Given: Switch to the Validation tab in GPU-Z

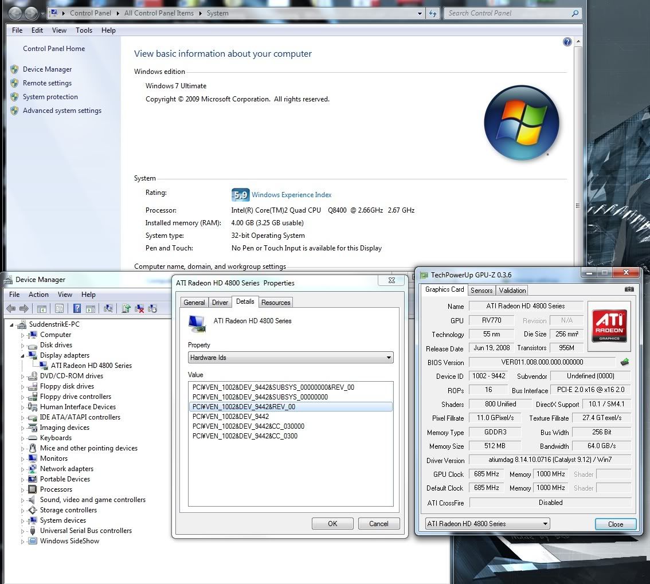Looking at the screenshot, I should [512, 291].
